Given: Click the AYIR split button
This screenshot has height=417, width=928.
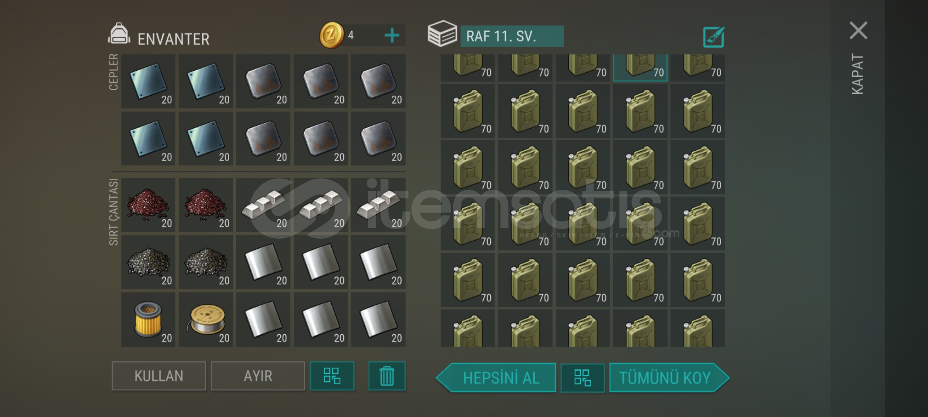Looking at the screenshot, I should [258, 376].
